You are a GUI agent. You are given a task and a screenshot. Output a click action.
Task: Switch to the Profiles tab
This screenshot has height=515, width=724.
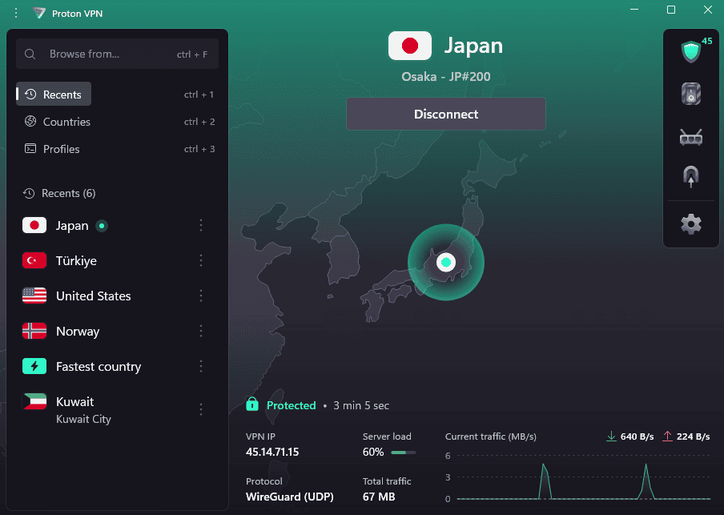click(x=61, y=149)
